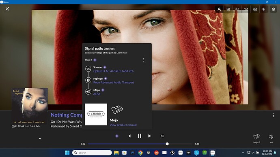
Task: Click the framed square icon beside the person icon
Action: [228, 9]
